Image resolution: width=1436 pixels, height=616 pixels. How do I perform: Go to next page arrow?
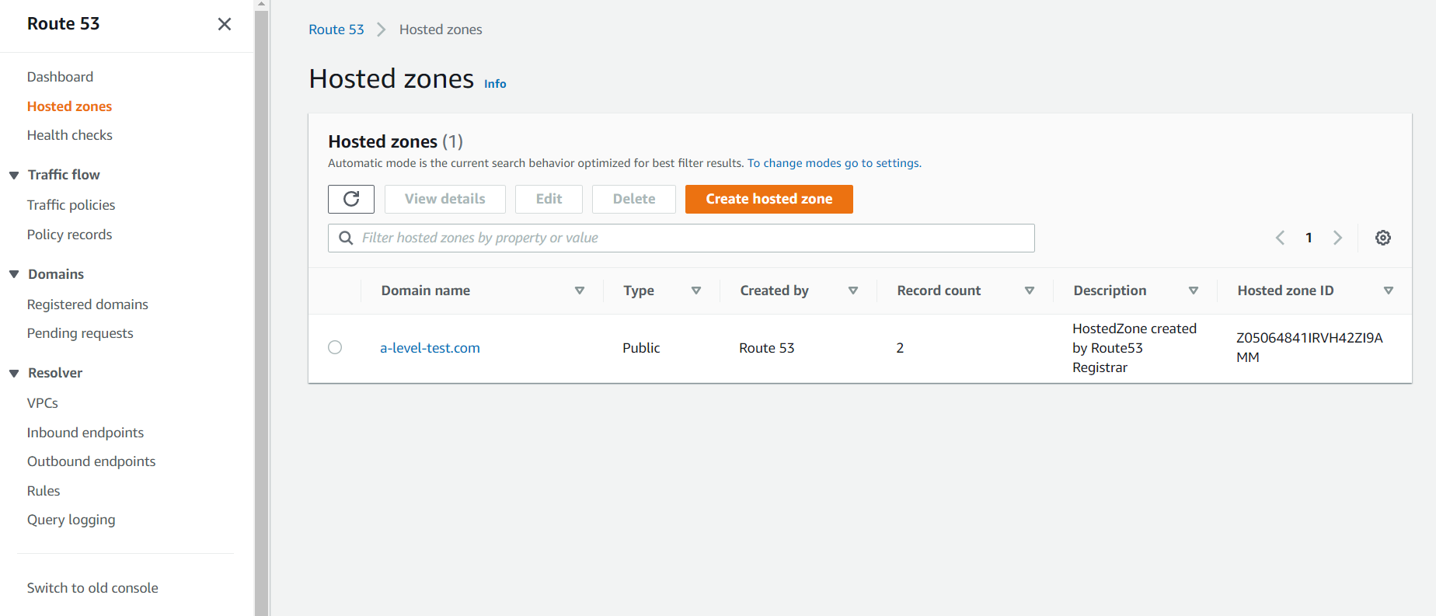point(1337,238)
